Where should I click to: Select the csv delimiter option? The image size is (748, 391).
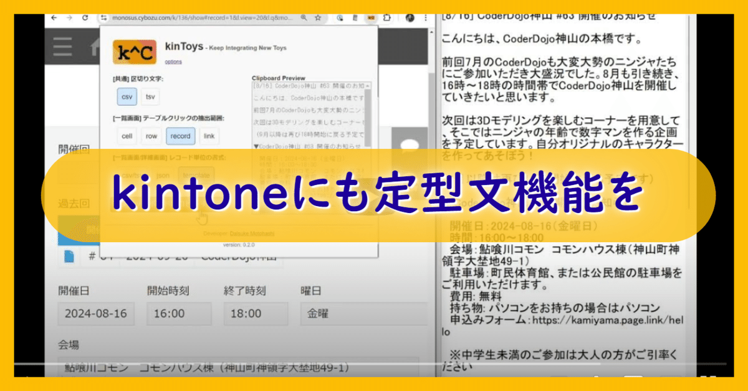(127, 97)
